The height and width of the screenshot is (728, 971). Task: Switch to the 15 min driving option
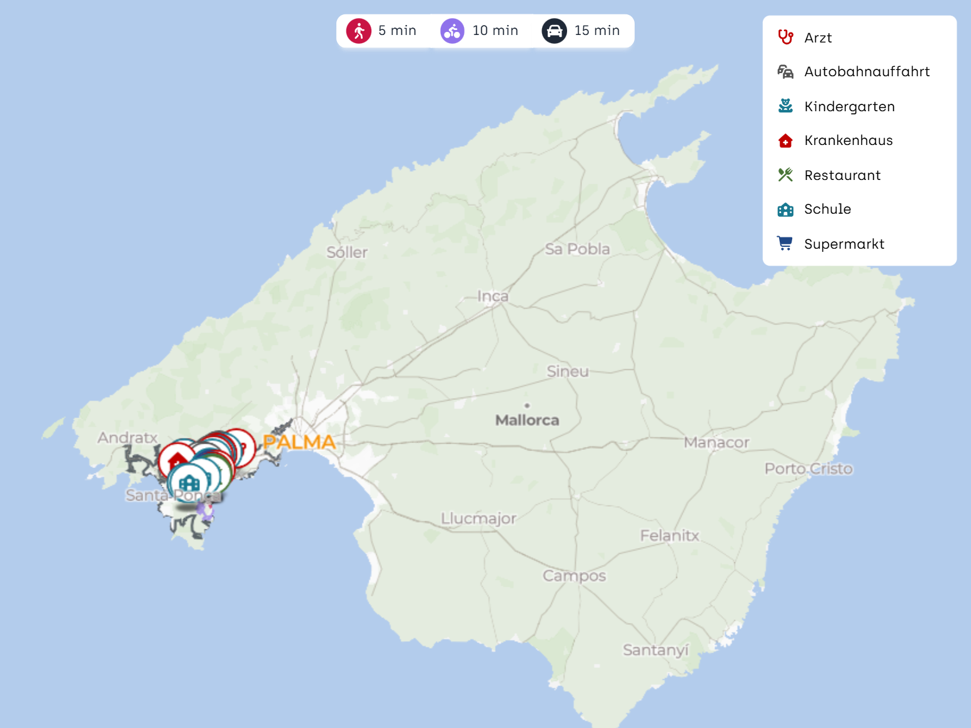pos(581,31)
